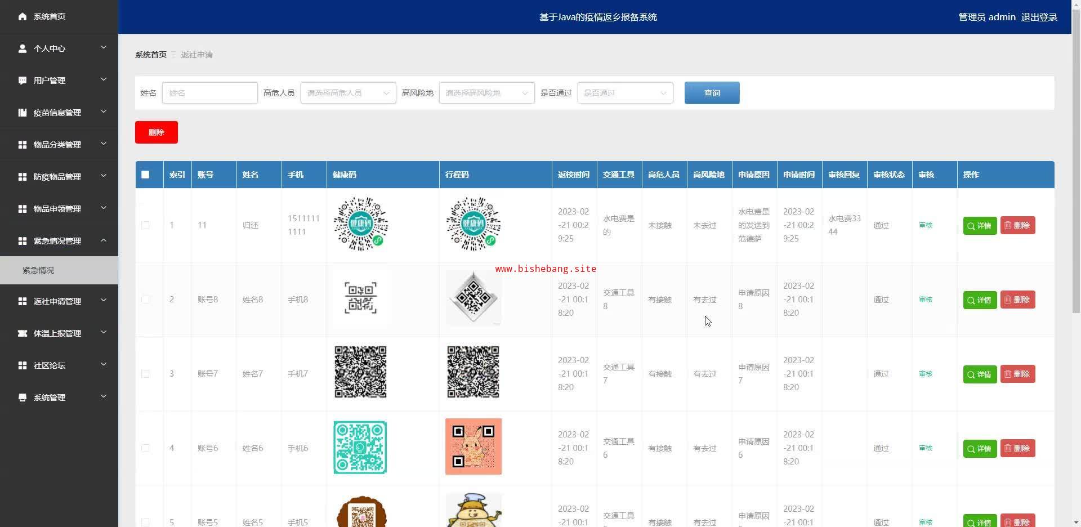Click the 审核 link in row 1
1081x527 pixels.
point(926,225)
